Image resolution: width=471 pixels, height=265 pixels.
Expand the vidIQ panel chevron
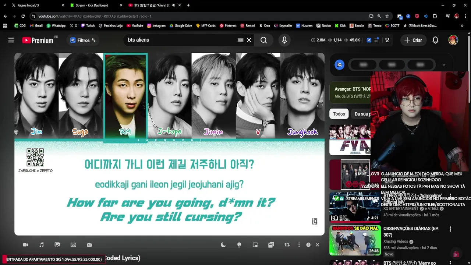click(444, 65)
